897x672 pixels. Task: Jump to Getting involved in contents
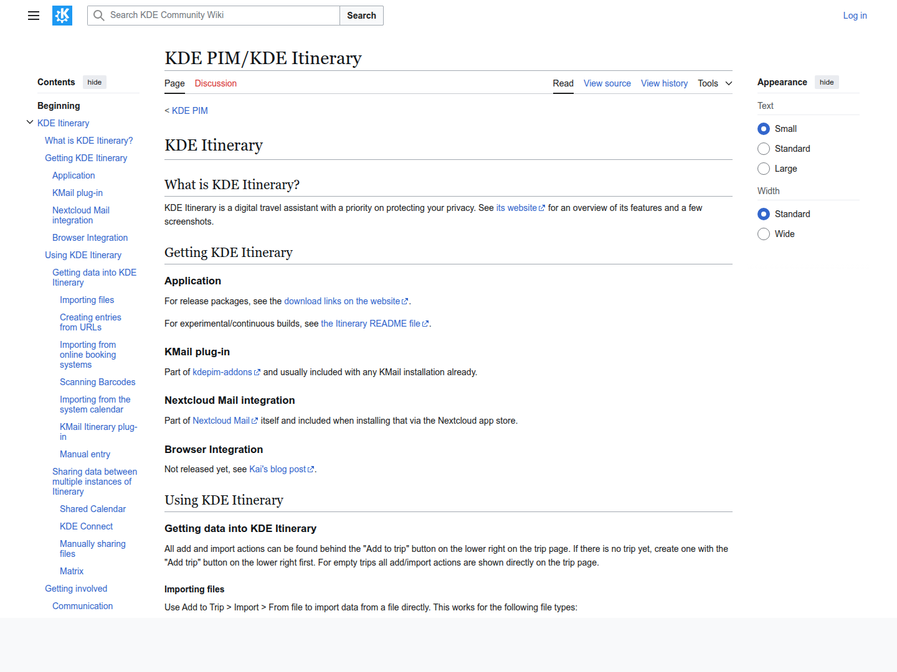coord(76,589)
